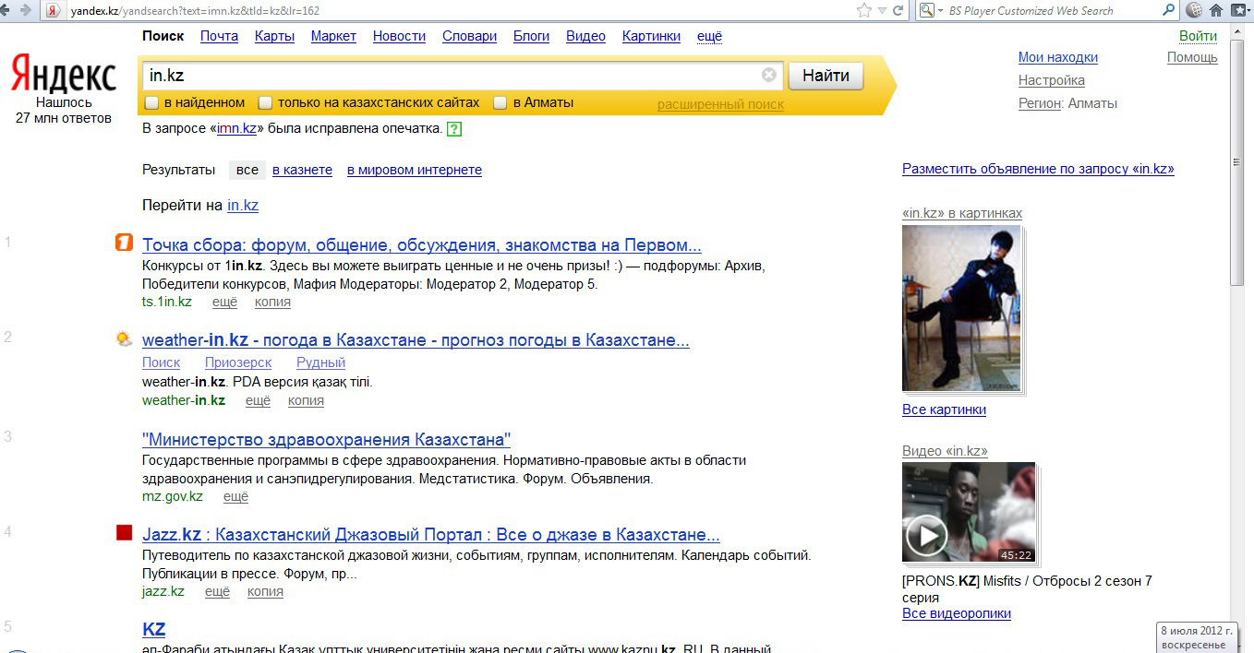Click the in.kz image thumbnail of seated man
The height and width of the screenshot is (653, 1254).
click(x=961, y=308)
